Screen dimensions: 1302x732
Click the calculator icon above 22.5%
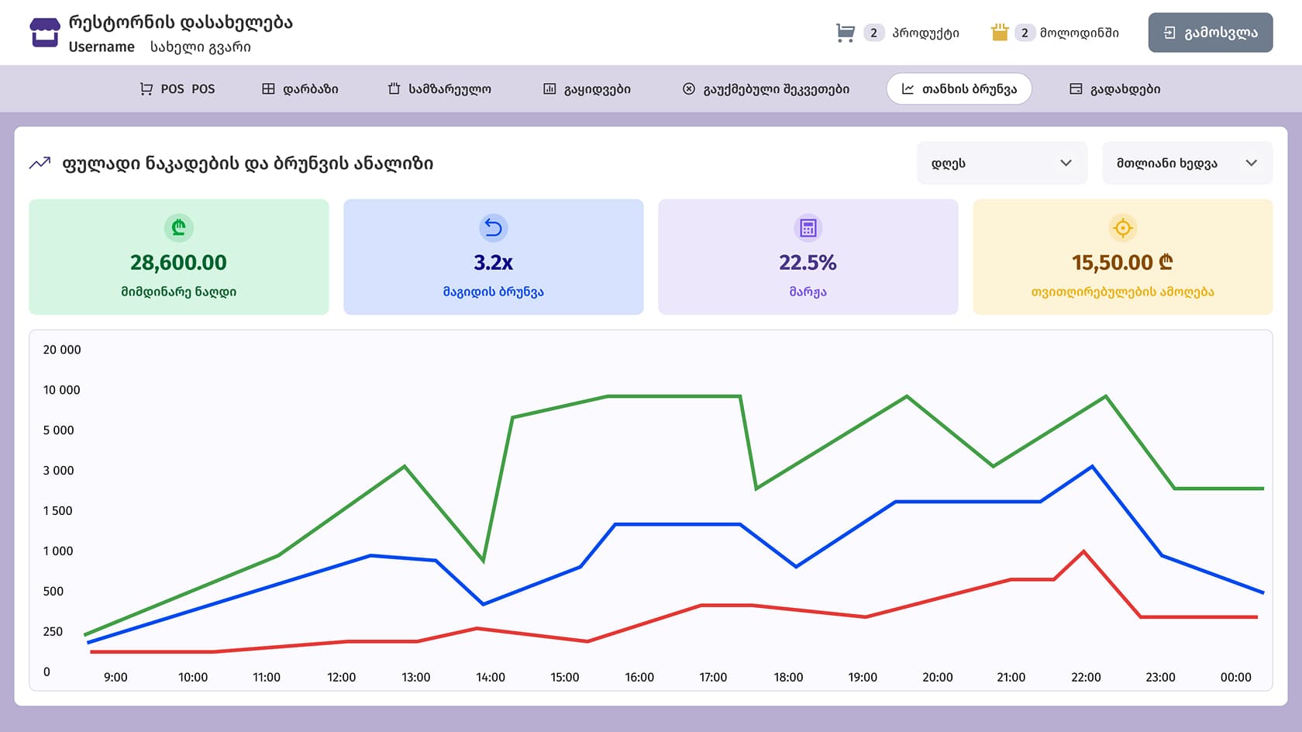808,228
